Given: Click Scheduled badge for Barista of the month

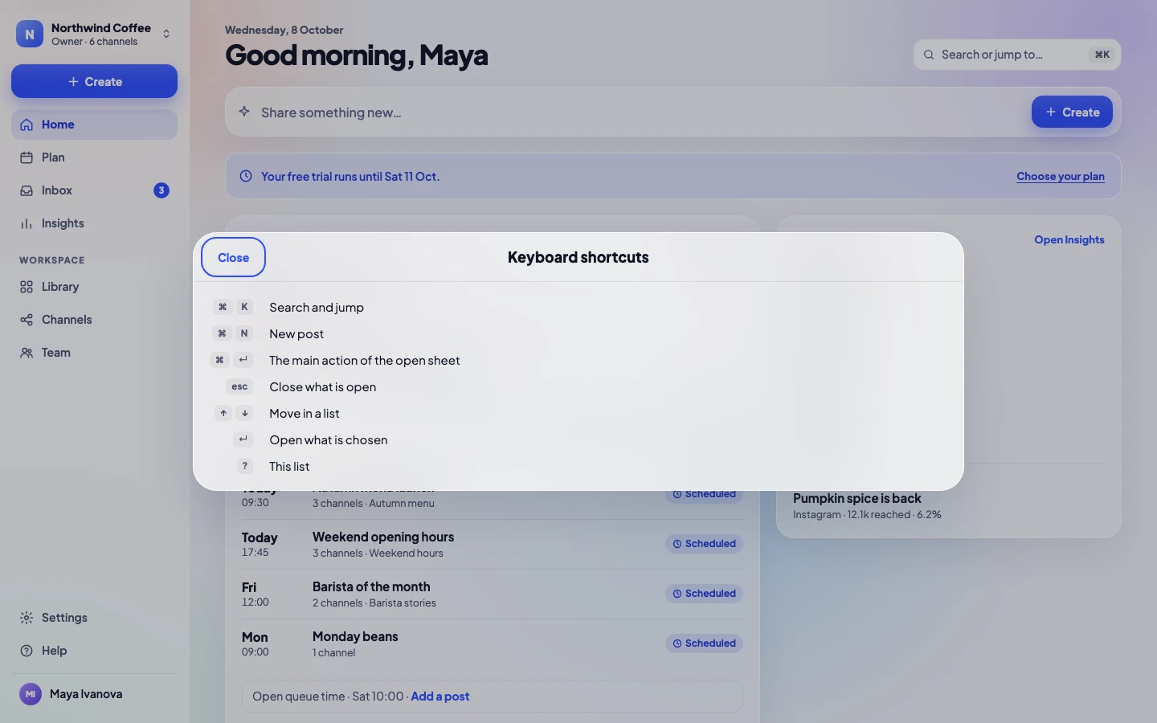Looking at the screenshot, I should (x=704, y=594).
